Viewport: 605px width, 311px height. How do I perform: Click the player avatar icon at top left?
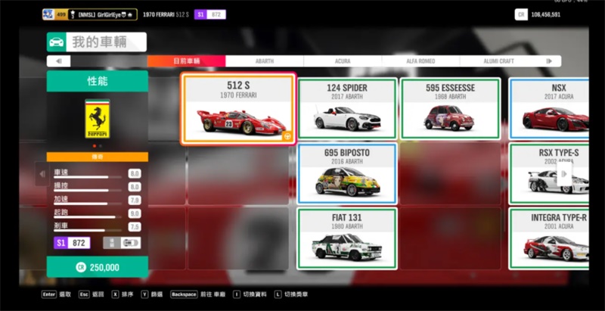click(48, 14)
